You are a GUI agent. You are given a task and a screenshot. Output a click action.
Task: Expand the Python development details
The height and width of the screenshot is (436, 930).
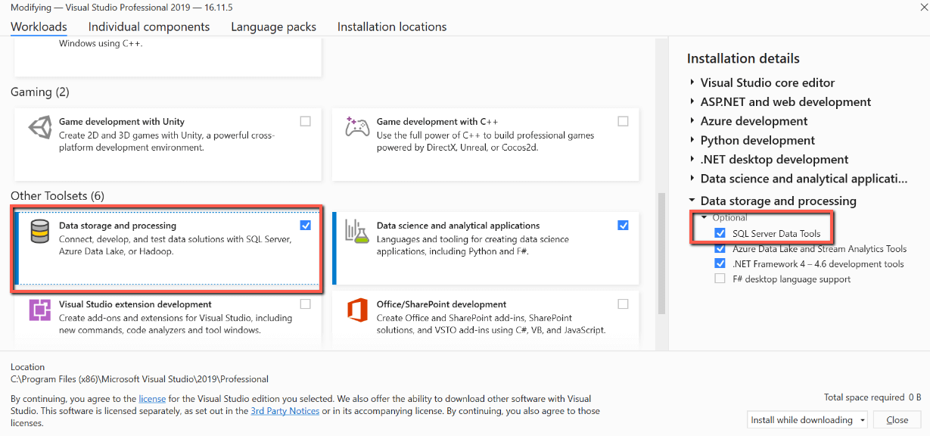pos(692,140)
